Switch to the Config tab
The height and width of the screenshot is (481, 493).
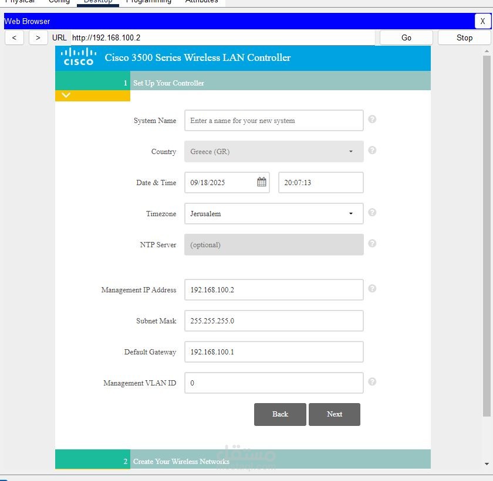pyautogui.click(x=59, y=2)
